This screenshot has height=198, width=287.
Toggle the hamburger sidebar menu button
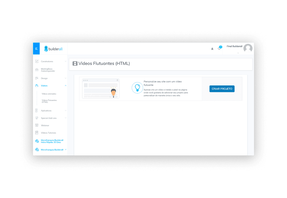[x=36, y=49]
